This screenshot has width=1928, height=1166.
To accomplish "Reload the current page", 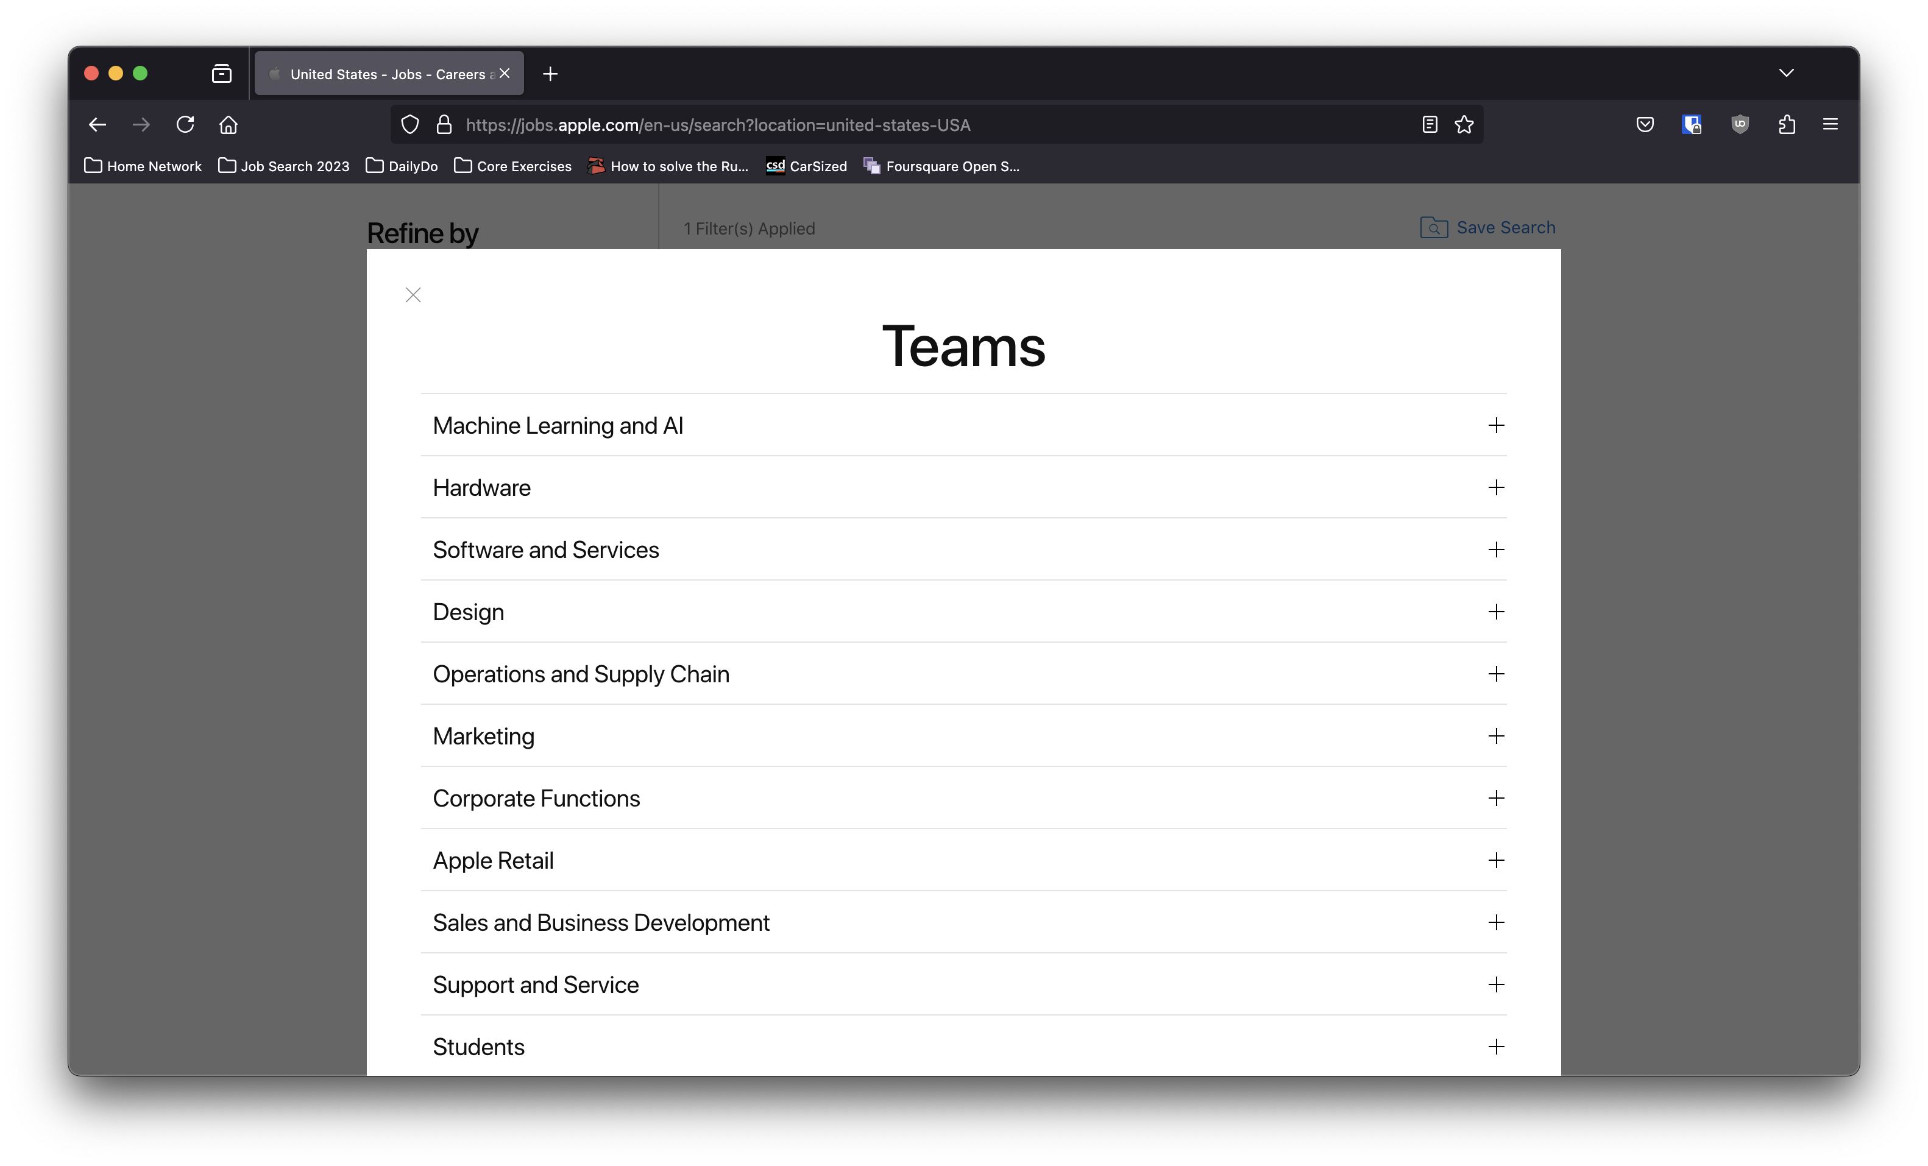I will pos(185,124).
